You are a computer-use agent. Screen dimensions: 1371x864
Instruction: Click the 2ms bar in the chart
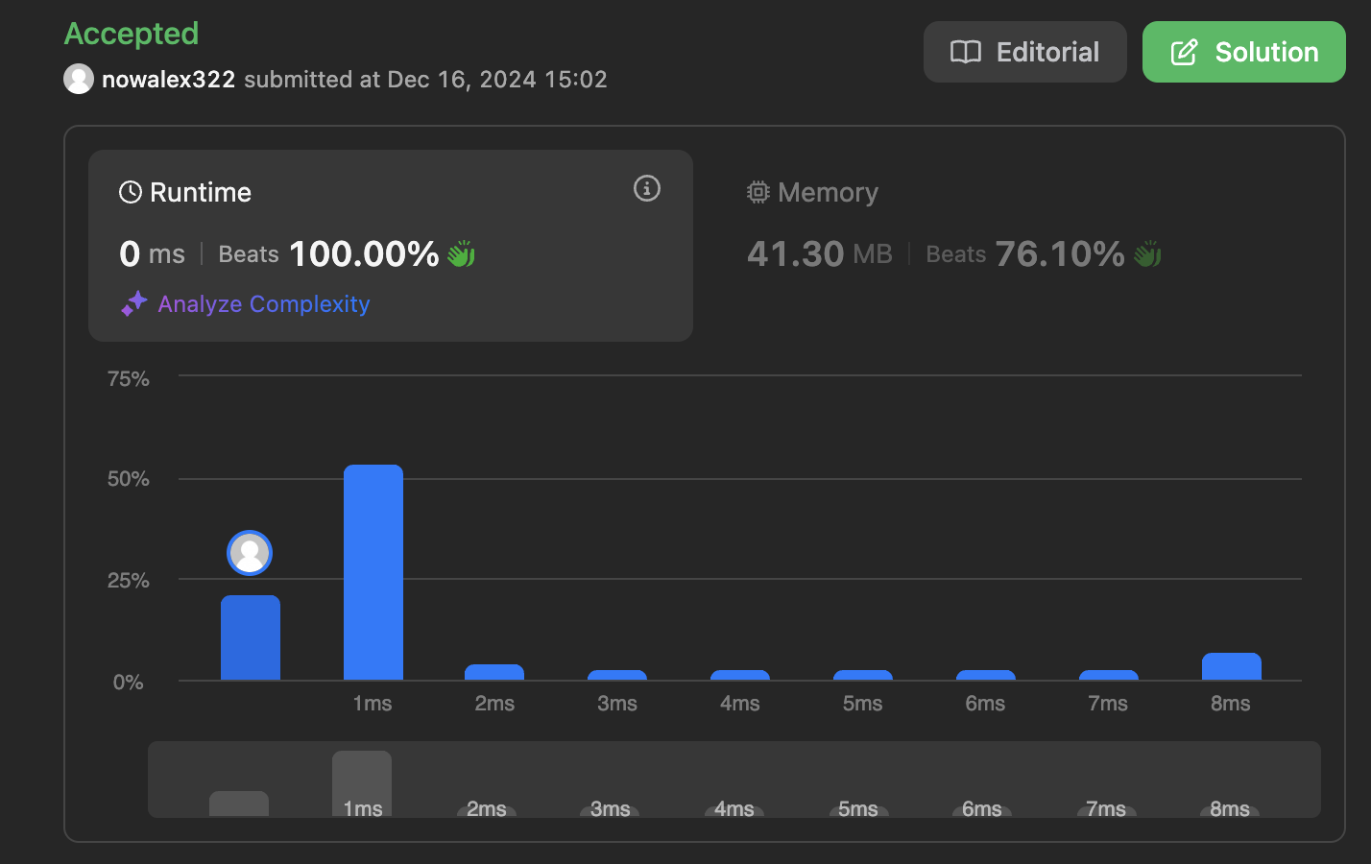[494, 672]
